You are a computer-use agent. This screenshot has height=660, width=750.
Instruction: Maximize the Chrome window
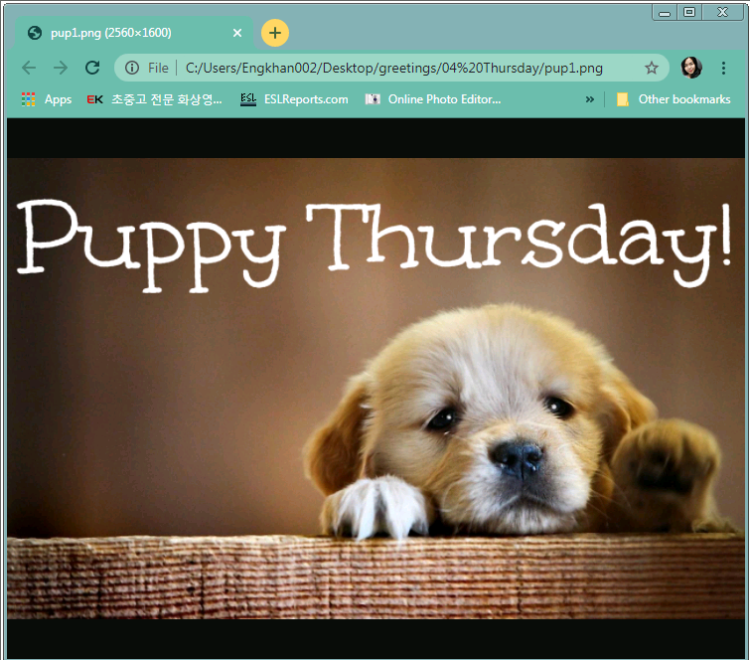pos(689,13)
